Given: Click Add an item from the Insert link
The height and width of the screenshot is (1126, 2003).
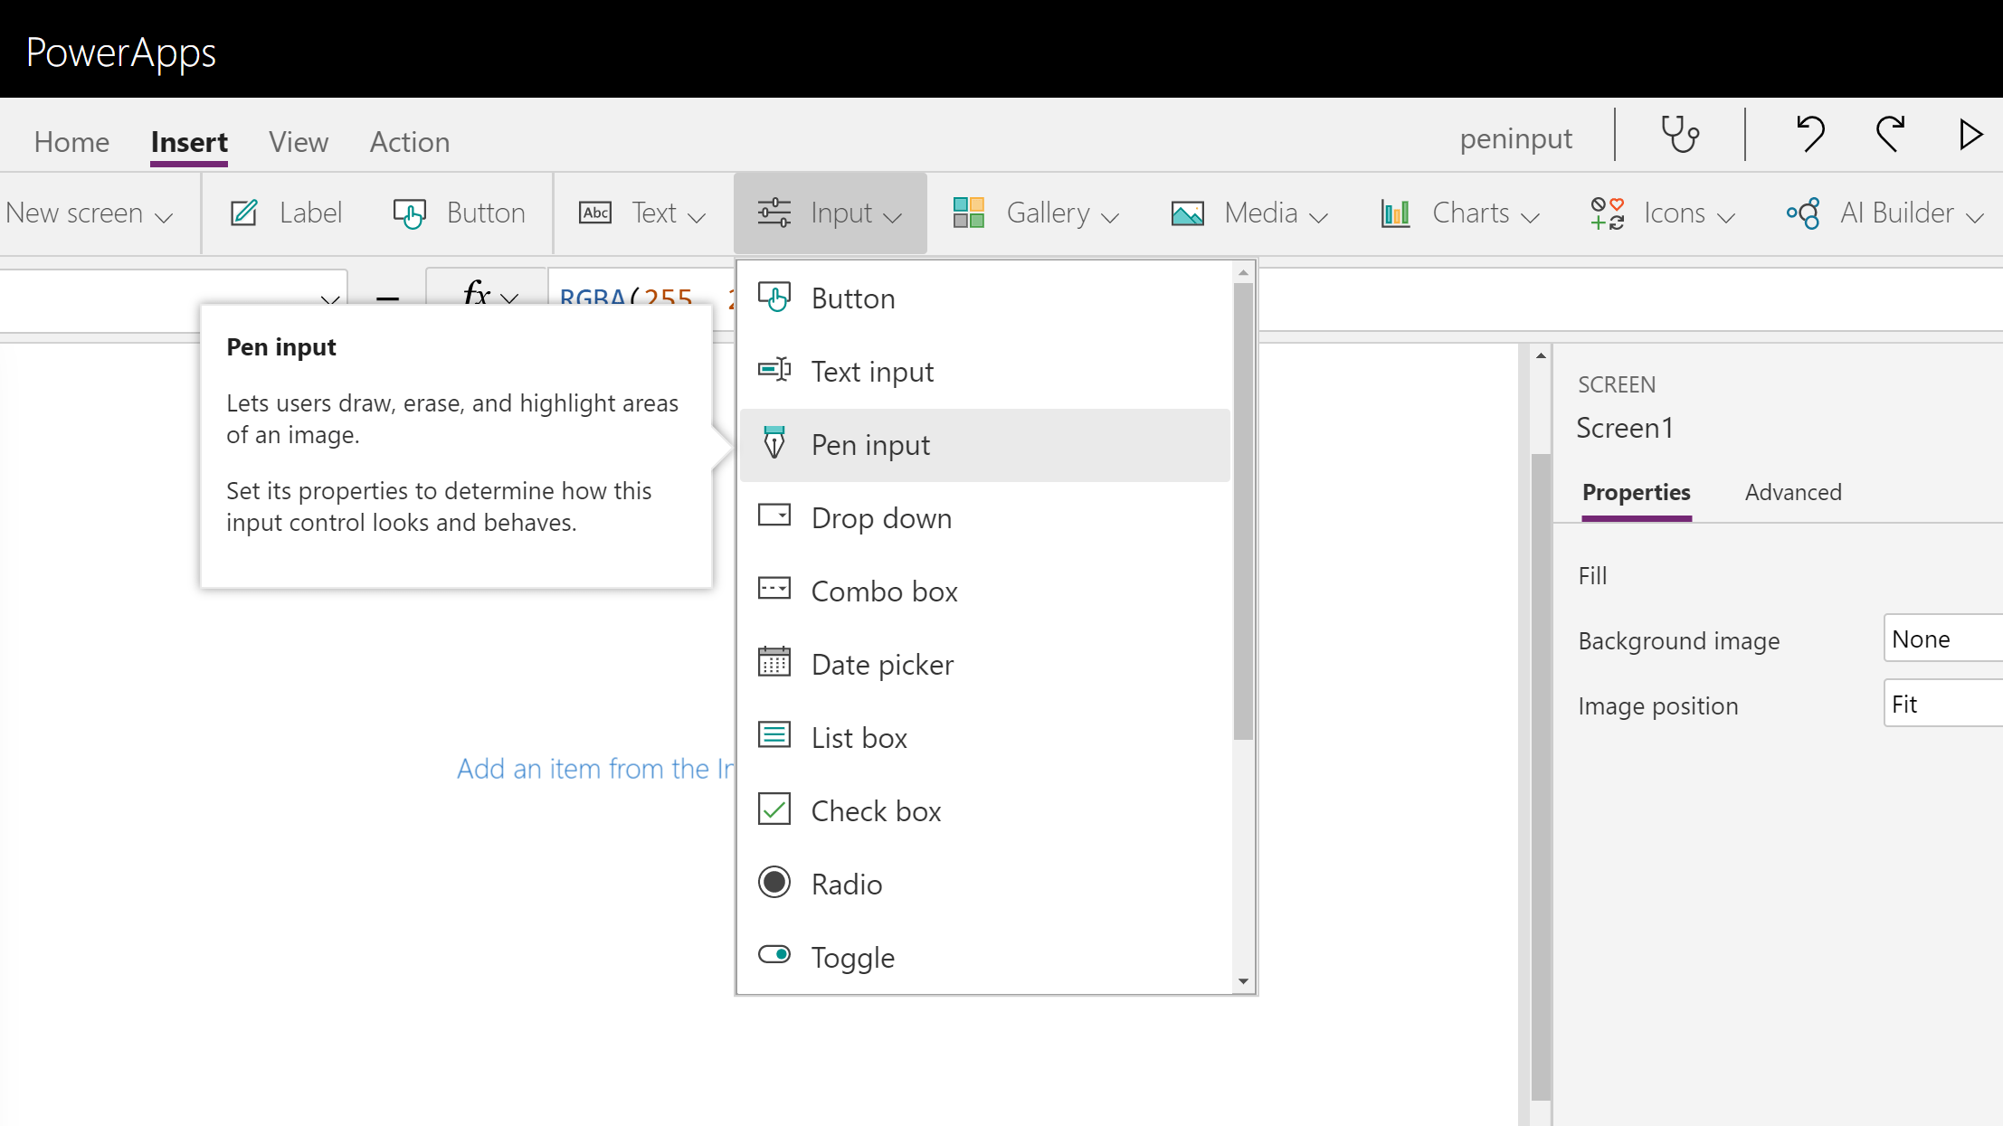Looking at the screenshot, I should (x=595, y=769).
